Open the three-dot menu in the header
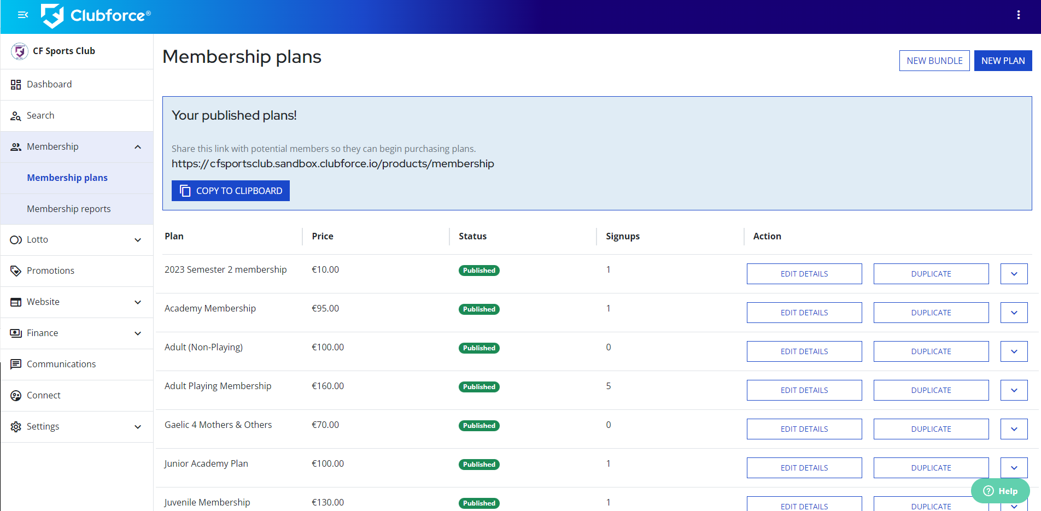 point(1018,15)
